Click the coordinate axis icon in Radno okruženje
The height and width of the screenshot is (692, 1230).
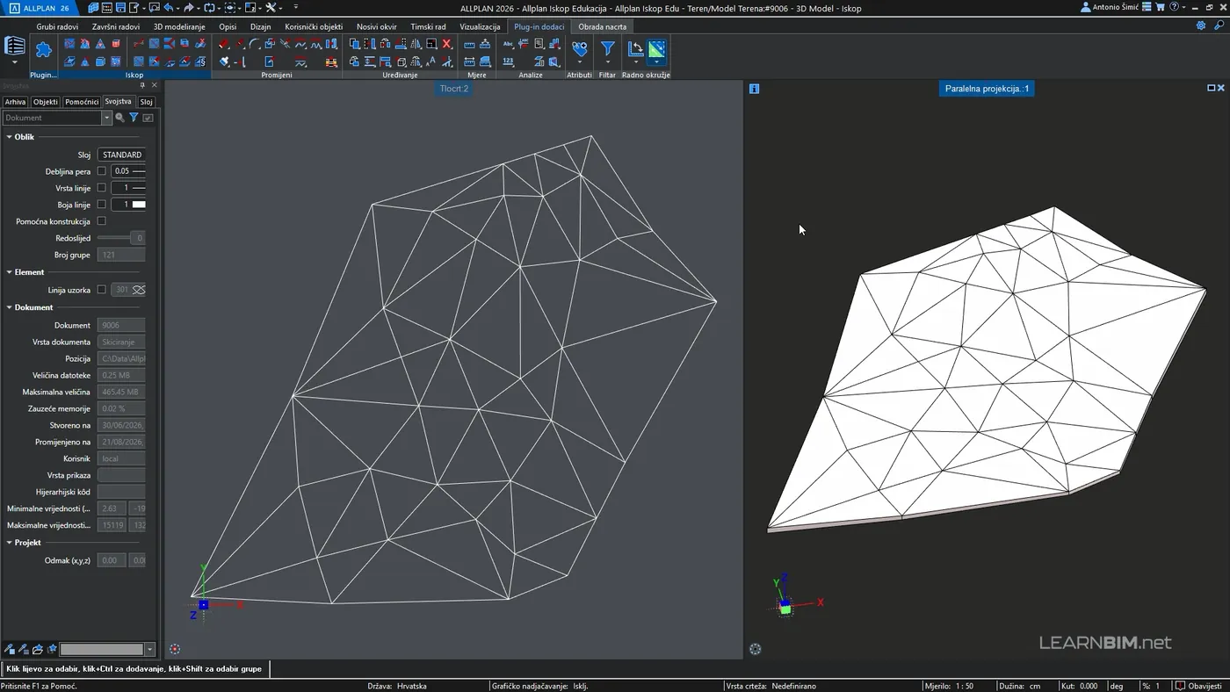(x=636, y=49)
